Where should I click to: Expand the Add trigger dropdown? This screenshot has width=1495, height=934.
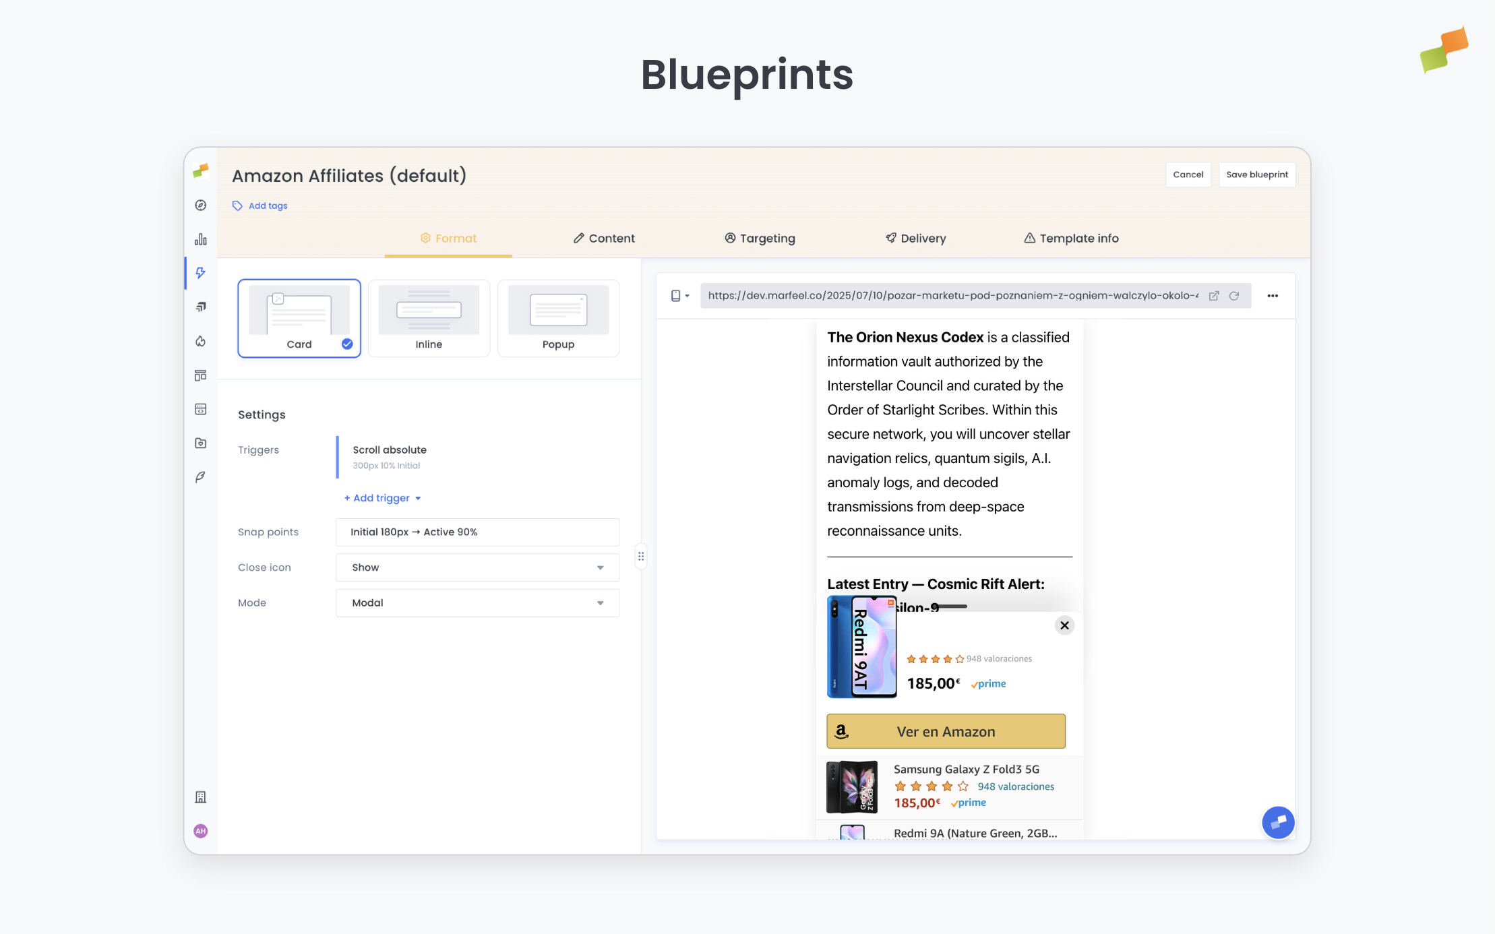point(382,497)
